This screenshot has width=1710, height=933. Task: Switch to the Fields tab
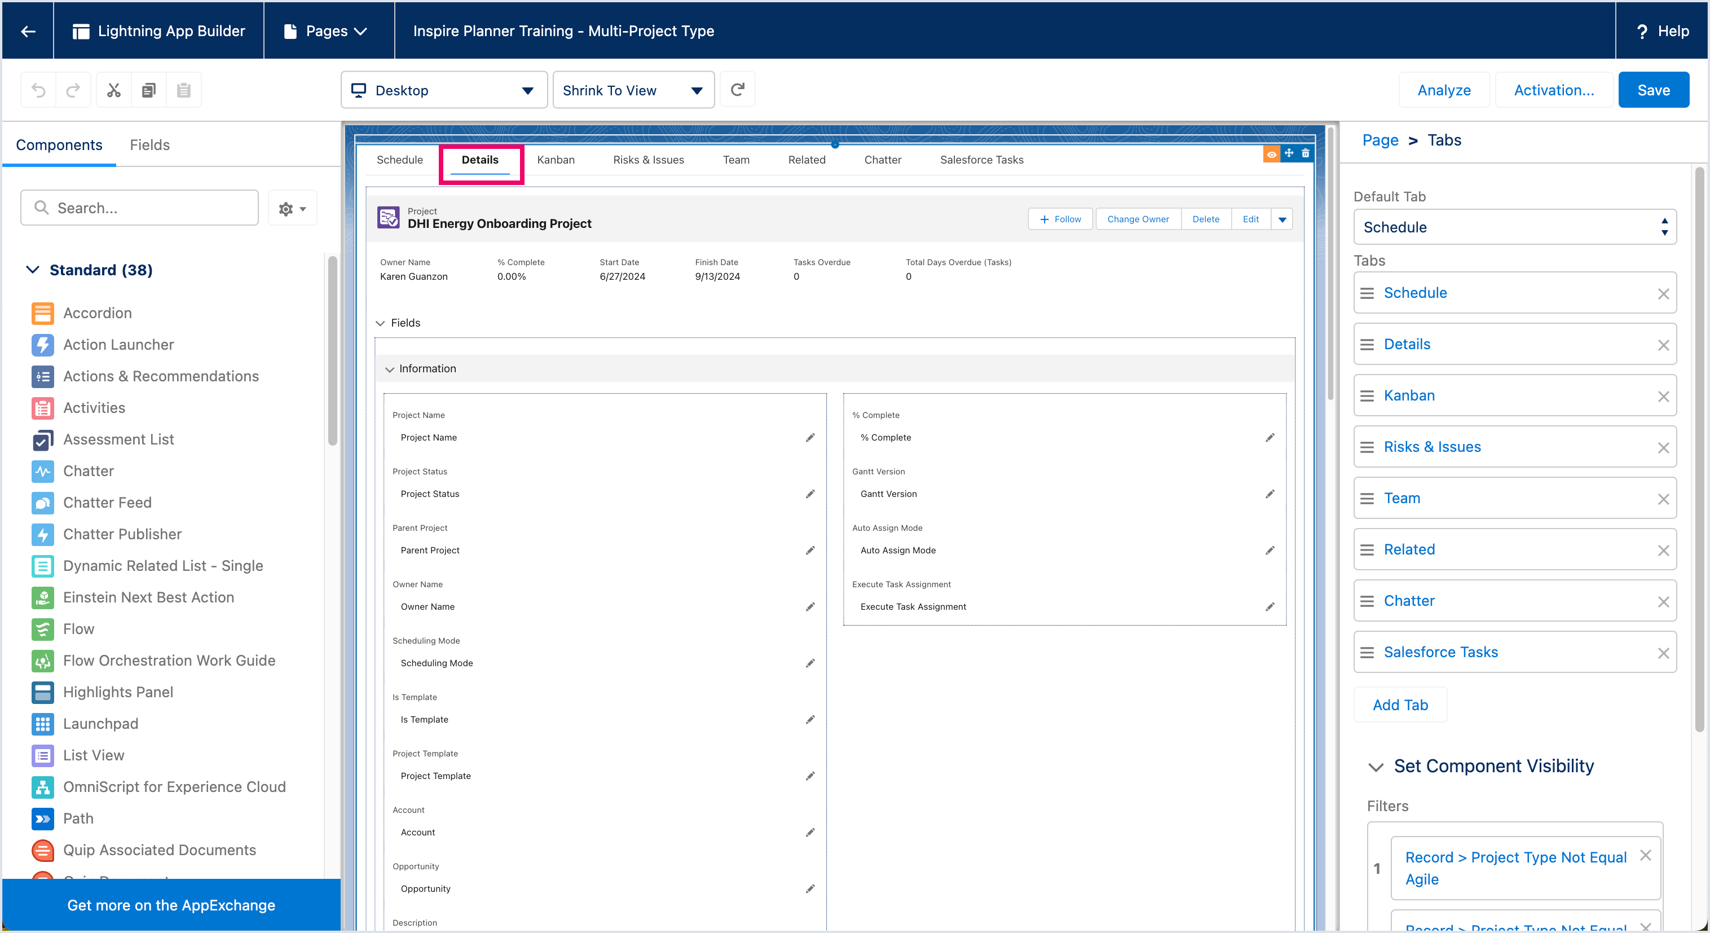pos(149,145)
